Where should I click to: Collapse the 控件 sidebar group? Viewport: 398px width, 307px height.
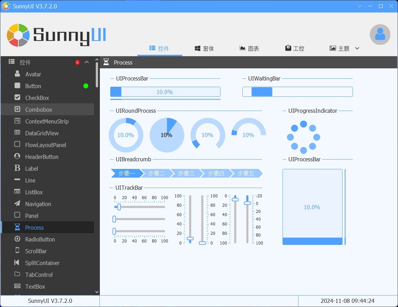pyautogui.click(x=87, y=62)
